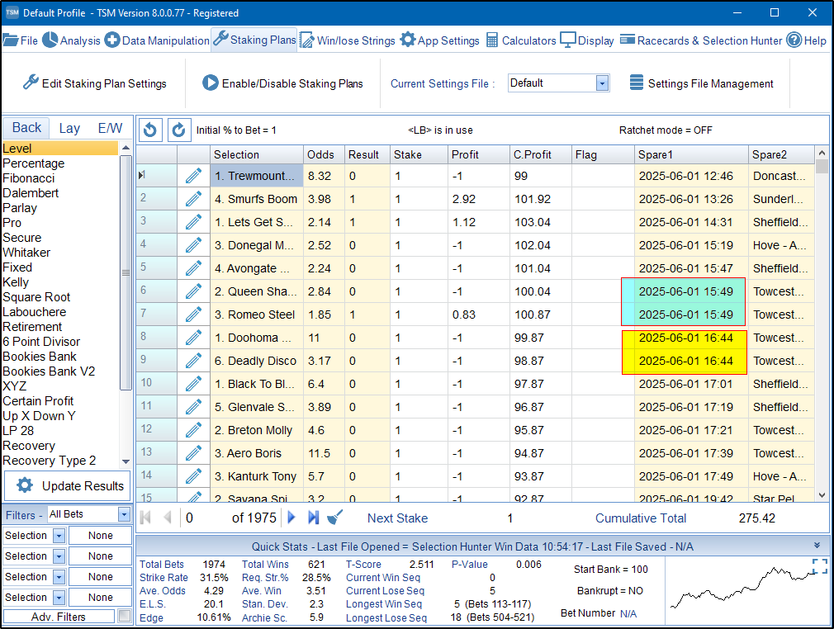Image resolution: width=834 pixels, height=629 pixels.
Task: Go to next record with navigator arrow
Action: (291, 518)
